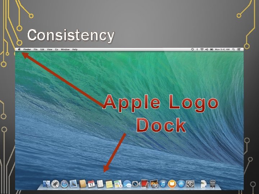The image size is (259, 194).
Task: Click the battery status icon
Action: [x=212, y=49]
